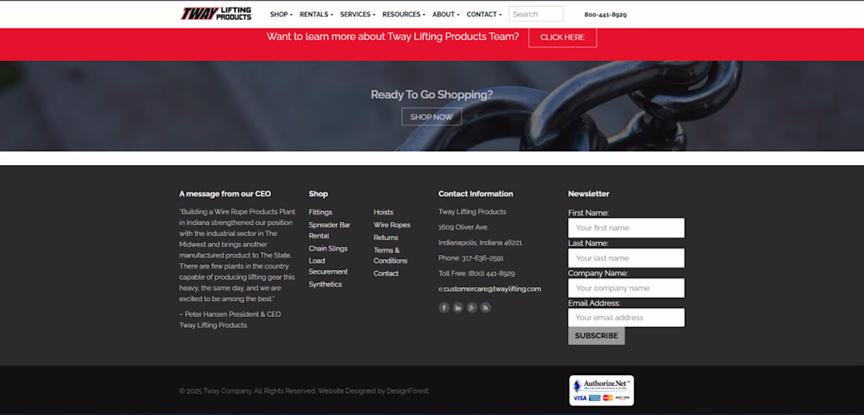Open the Terms & Conditions link
Screen dimensions: 864x415
(x=390, y=256)
